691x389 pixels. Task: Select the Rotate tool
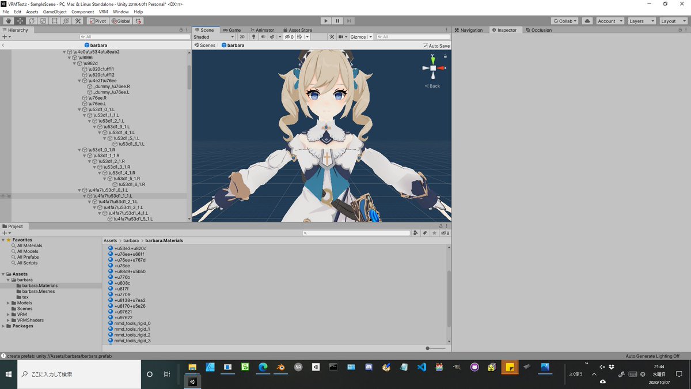[x=31, y=21]
